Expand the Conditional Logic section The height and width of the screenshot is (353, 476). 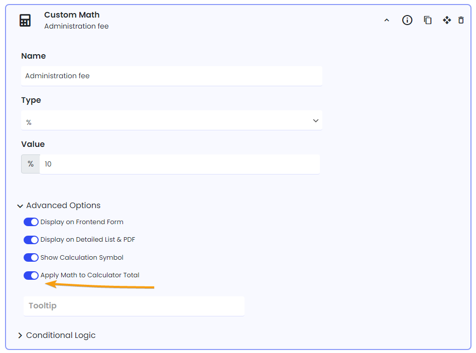click(x=57, y=335)
